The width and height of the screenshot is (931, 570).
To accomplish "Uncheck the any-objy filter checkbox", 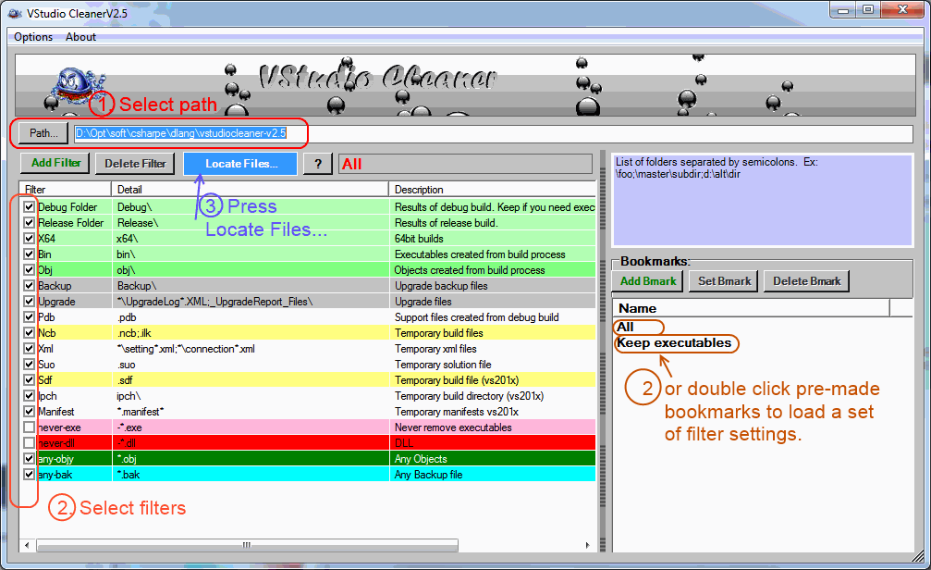I will [29, 459].
